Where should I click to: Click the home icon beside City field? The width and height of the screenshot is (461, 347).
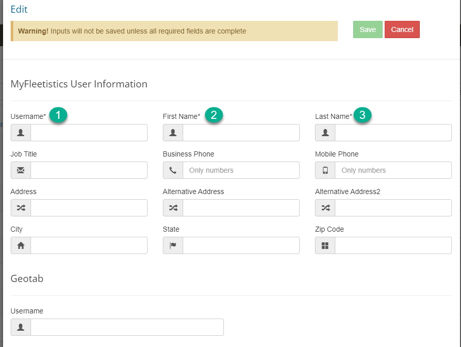click(21, 245)
